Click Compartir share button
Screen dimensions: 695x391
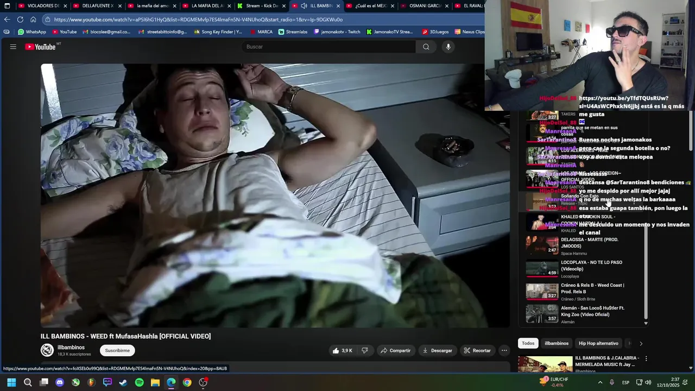click(x=395, y=351)
